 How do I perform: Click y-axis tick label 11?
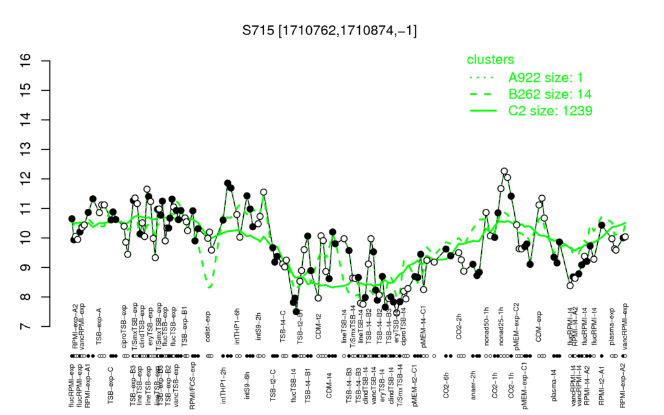(26, 208)
